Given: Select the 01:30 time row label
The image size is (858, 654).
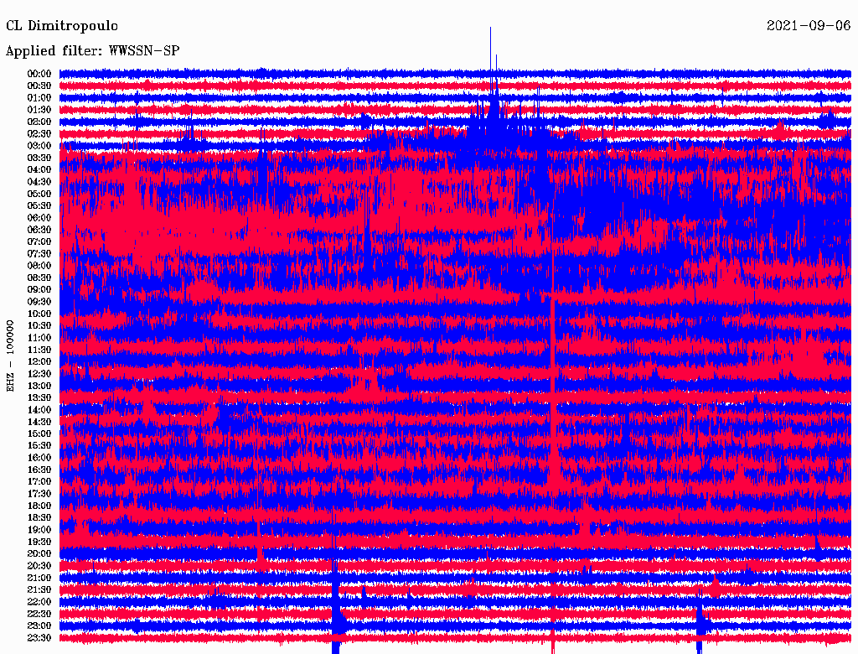Looking at the screenshot, I should pos(39,110).
